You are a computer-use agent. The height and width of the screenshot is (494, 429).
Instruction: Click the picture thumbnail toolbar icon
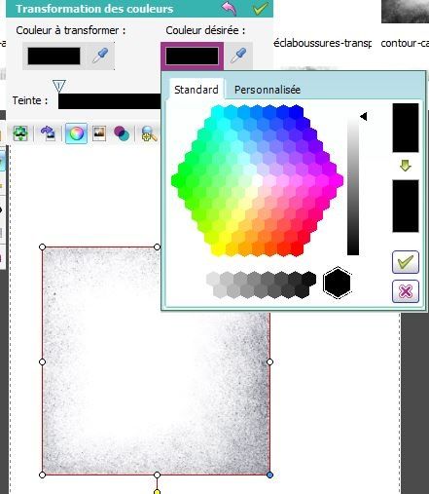pos(99,133)
